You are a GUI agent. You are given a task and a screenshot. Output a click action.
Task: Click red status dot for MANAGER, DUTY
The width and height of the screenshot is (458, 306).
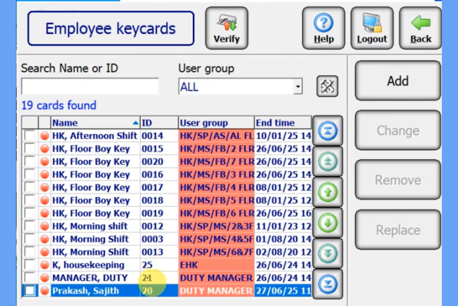click(x=45, y=278)
